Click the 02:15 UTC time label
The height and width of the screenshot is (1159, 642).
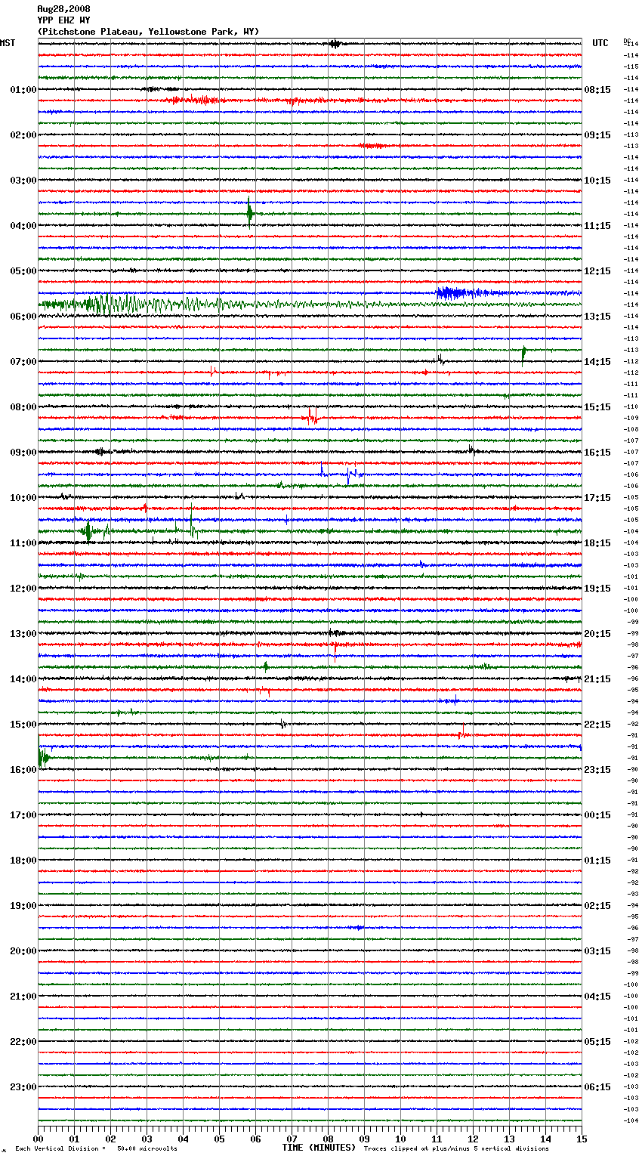[597, 906]
